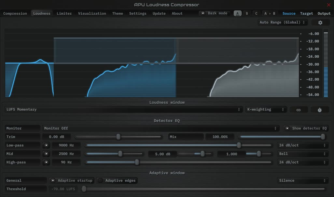Screen dimensions: 334x197
Task: Open the Auto Range (Global) dropdown
Action: [282, 23]
